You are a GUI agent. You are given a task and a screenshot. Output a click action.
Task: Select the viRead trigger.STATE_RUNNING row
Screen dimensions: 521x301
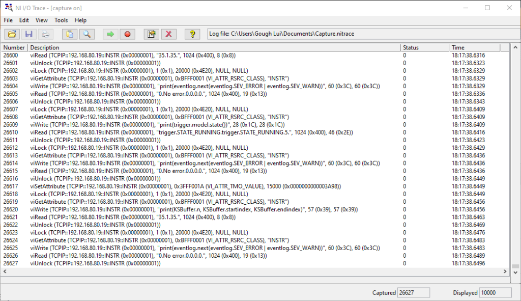click(255, 132)
